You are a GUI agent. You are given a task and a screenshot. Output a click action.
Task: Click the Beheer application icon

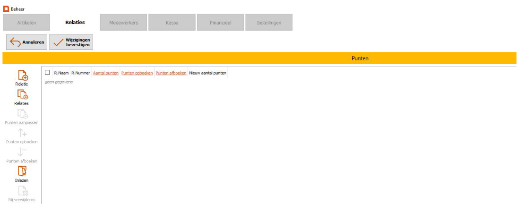6,8
